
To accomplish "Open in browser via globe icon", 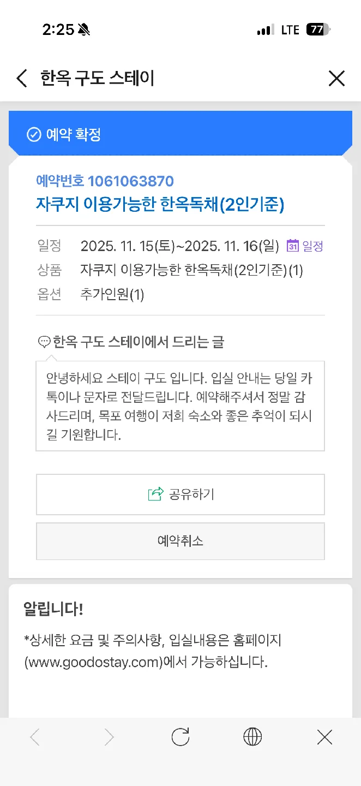I will [252, 737].
